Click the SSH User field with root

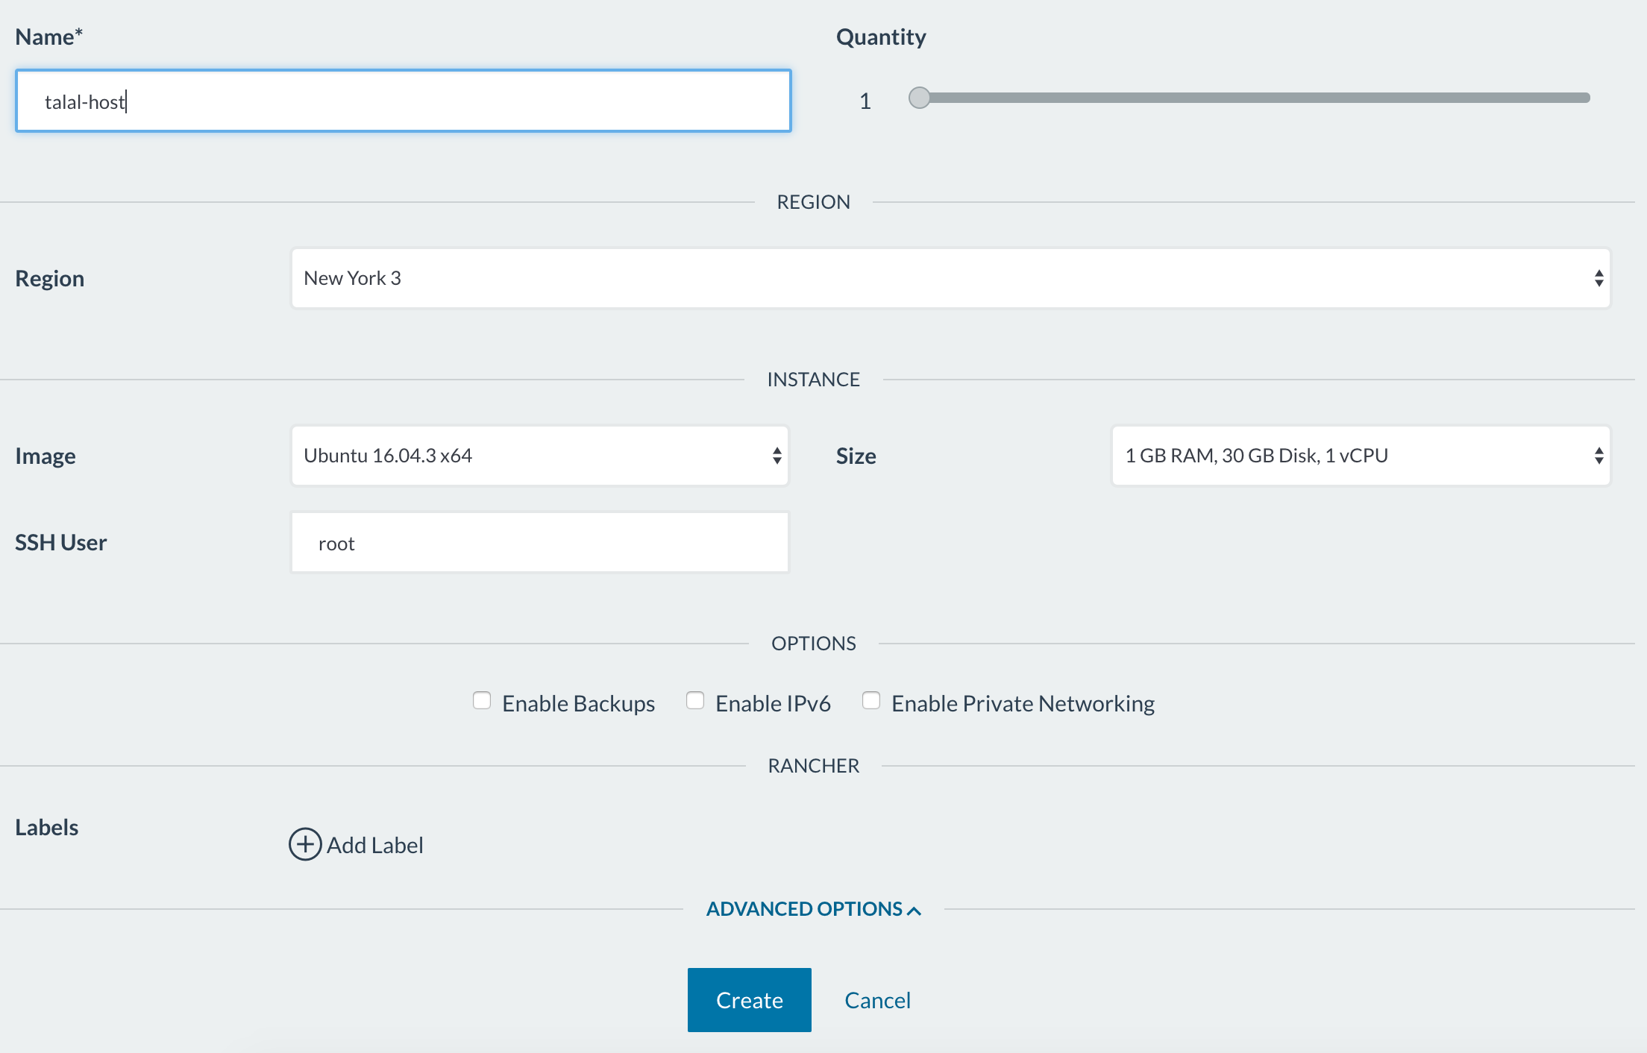point(539,543)
